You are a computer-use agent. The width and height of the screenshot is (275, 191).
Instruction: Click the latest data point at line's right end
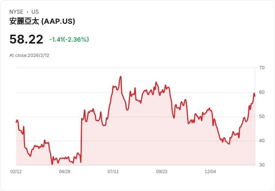pyautogui.click(x=255, y=96)
